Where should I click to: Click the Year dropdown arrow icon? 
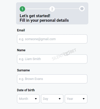(84, 99)
